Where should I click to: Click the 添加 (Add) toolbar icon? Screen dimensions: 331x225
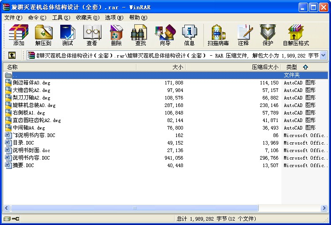pos(19,35)
